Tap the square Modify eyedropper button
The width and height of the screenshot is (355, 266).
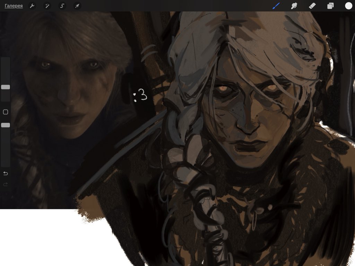click(x=6, y=112)
